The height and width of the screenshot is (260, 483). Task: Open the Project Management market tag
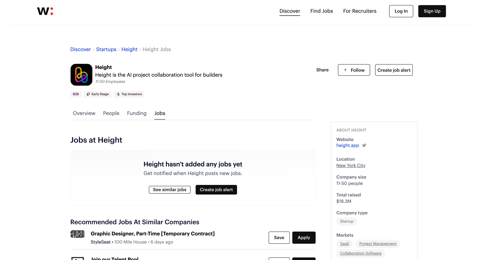(x=378, y=244)
